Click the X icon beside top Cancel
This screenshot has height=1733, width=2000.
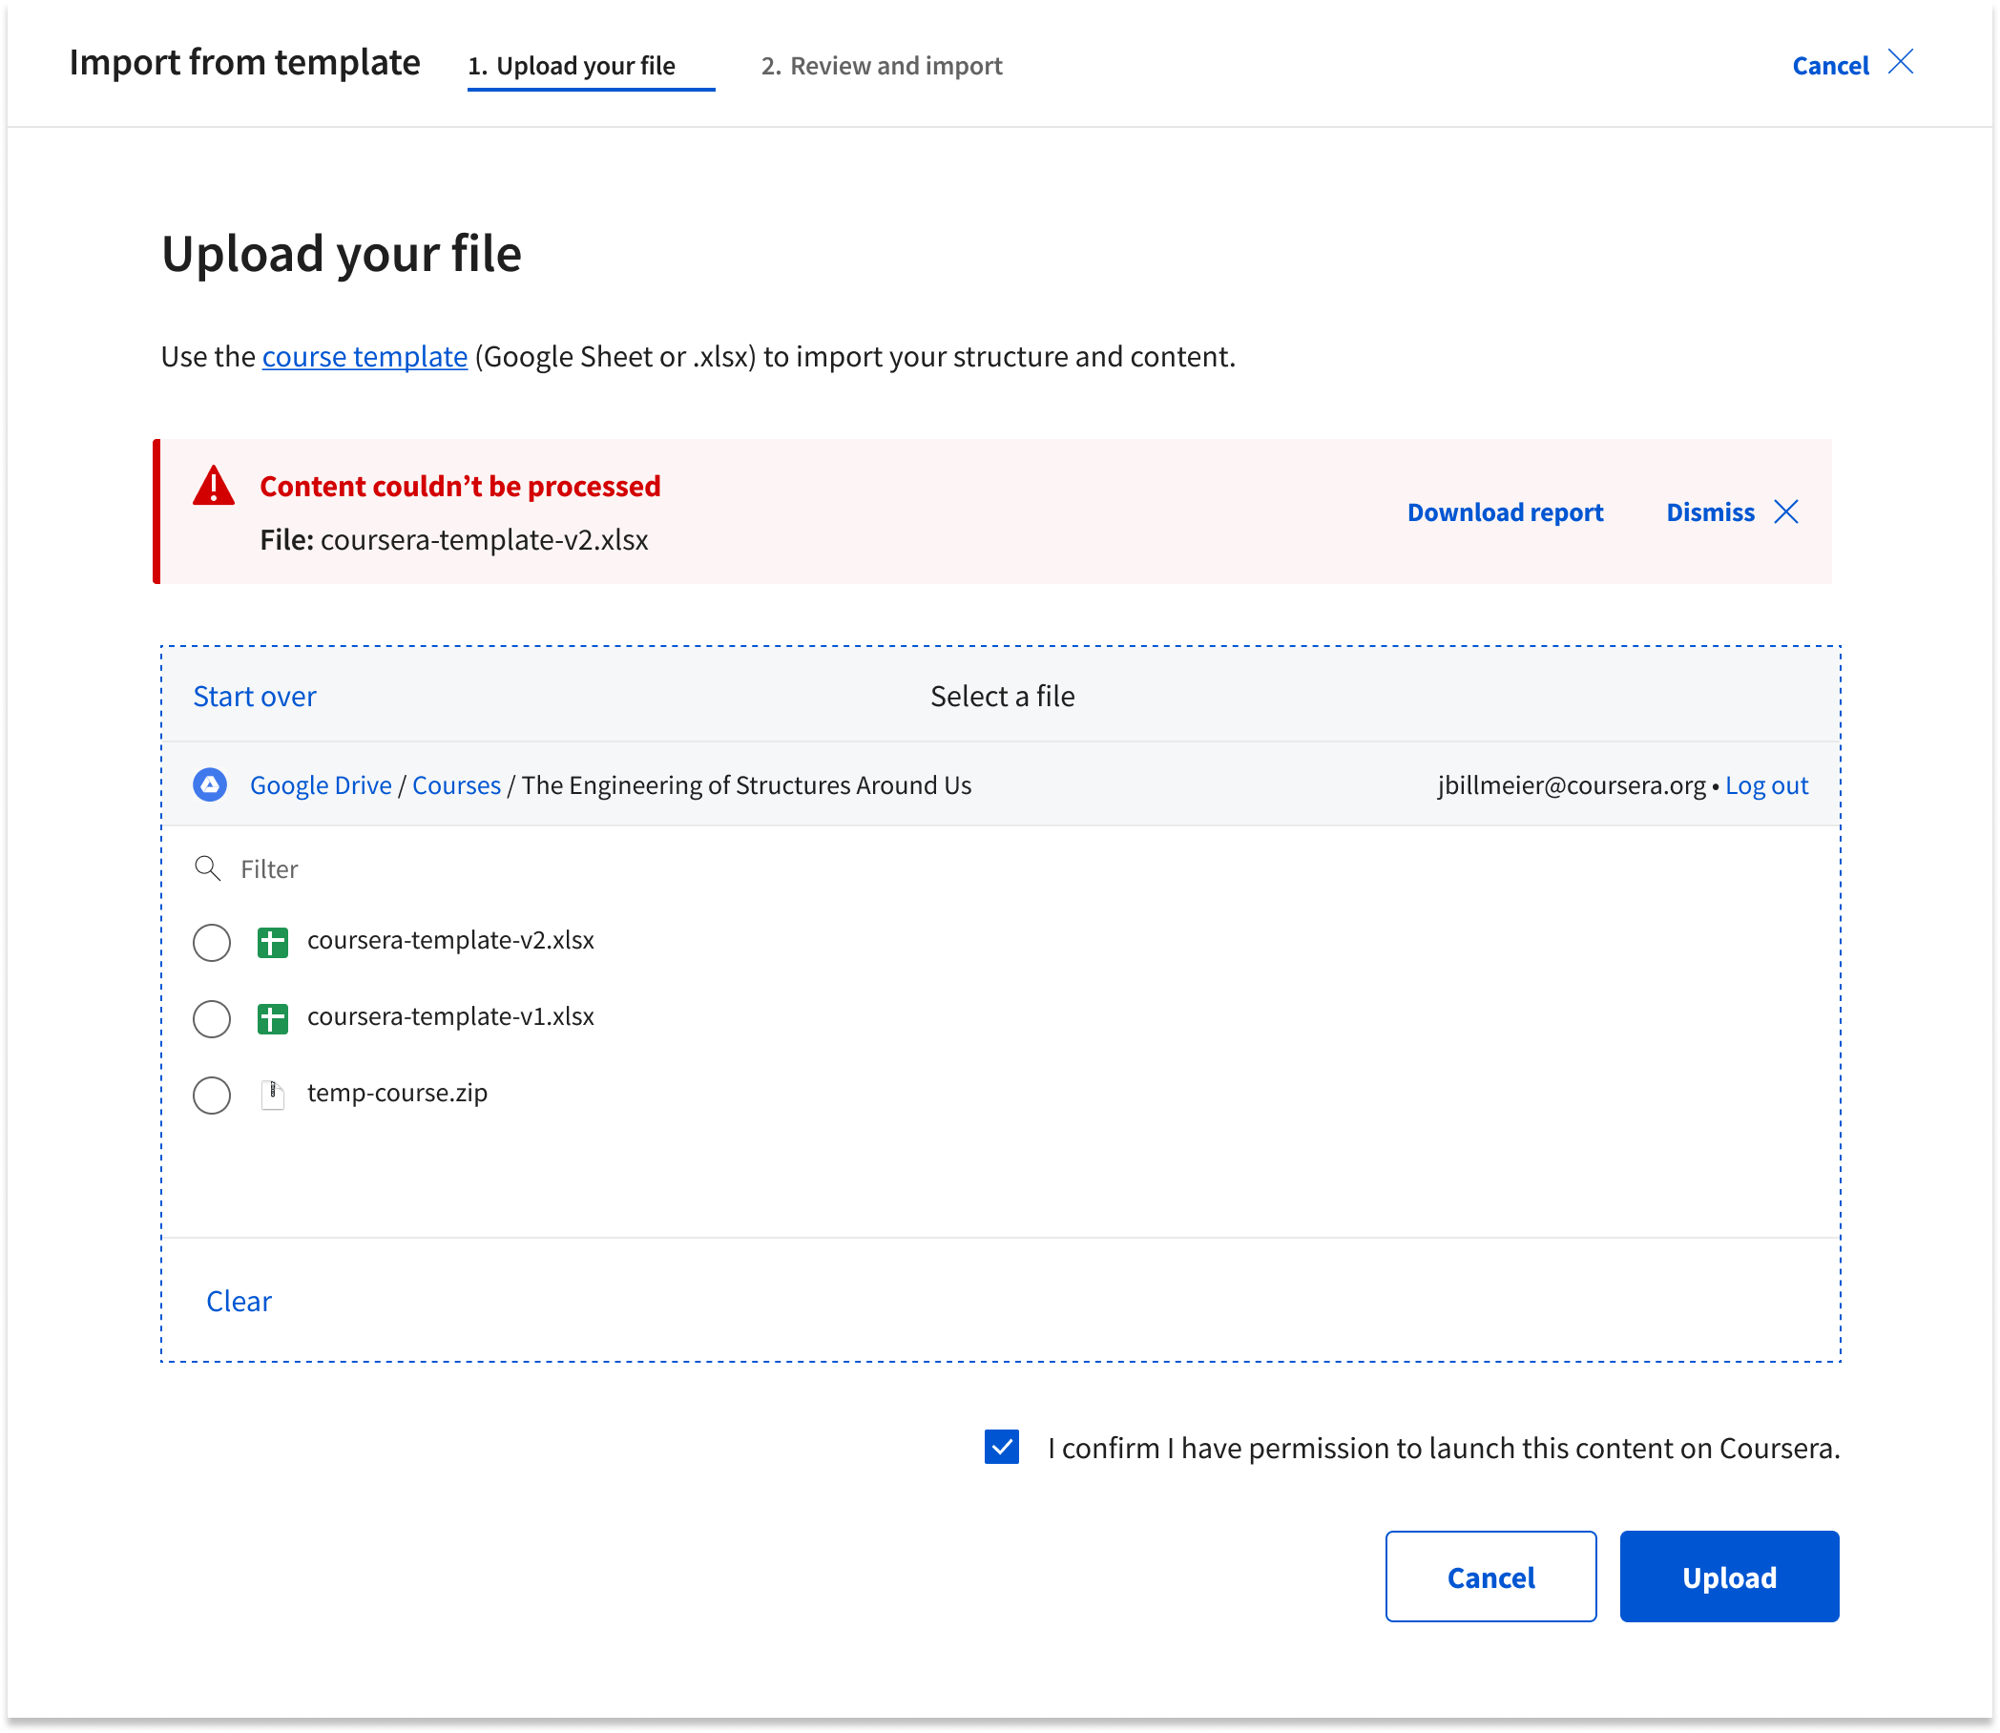[x=1901, y=63]
